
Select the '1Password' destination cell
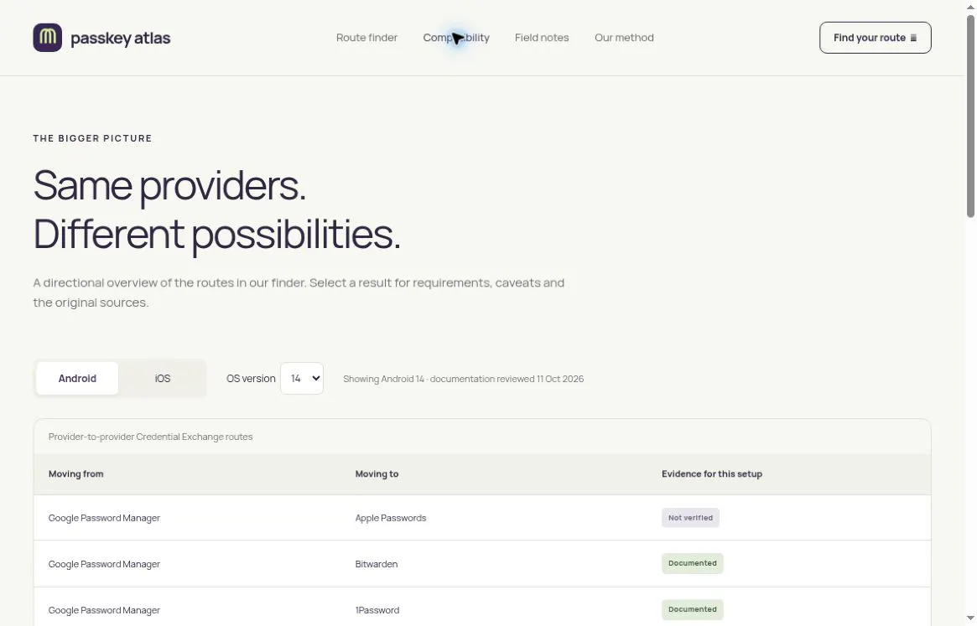[x=377, y=610]
